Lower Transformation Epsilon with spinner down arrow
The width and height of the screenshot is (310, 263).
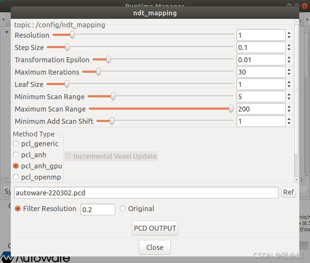pyautogui.click(x=289, y=62)
